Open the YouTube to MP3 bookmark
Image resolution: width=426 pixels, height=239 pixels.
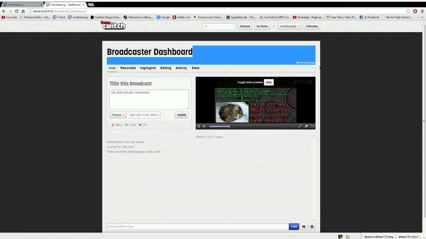(275, 17)
